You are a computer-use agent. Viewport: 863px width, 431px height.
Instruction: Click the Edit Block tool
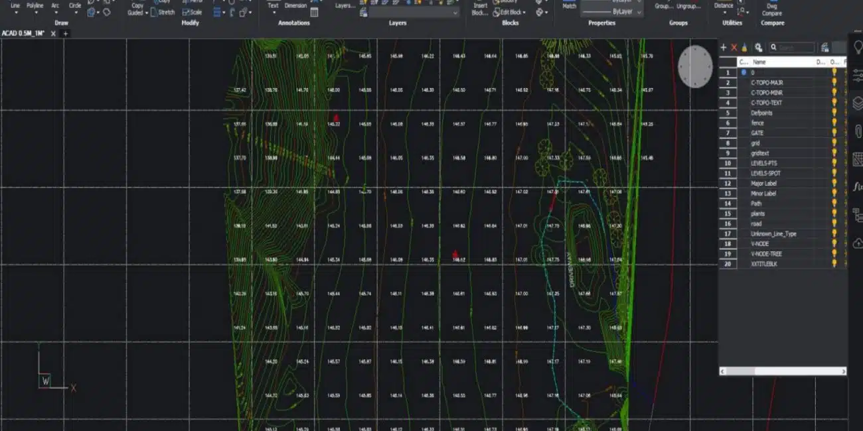[x=511, y=12]
